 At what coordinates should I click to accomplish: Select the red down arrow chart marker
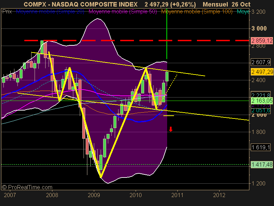click(x=171, y=129)
